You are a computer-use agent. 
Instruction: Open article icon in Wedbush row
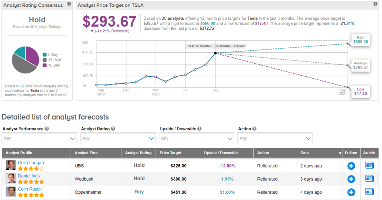pyautogui.click(x=369, y=179)
